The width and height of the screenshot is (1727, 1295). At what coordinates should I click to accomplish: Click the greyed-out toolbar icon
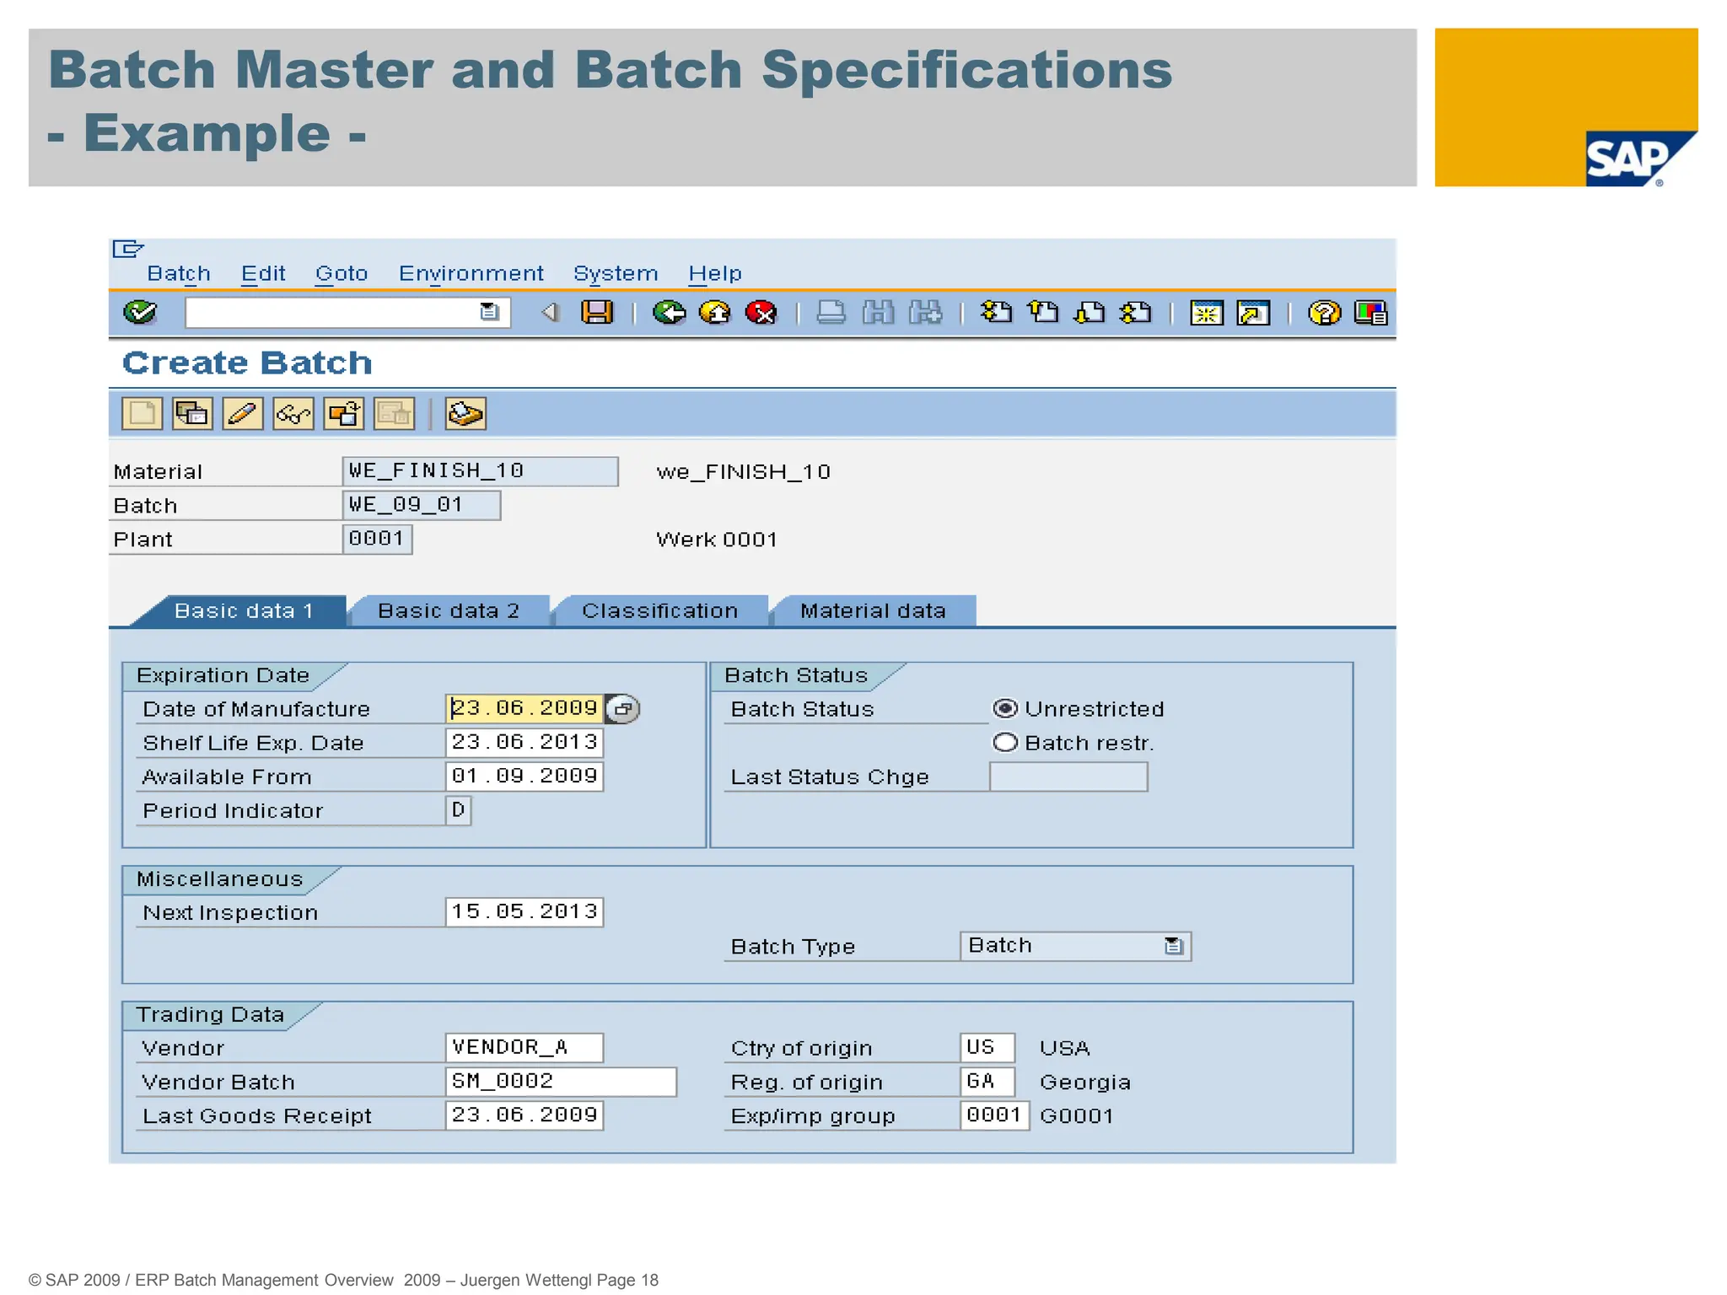pos(395,414)
